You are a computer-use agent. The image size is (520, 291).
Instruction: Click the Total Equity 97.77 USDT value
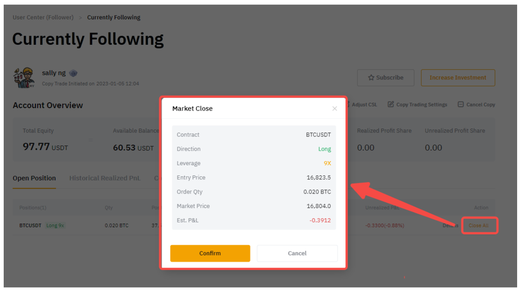coord(45,147)
